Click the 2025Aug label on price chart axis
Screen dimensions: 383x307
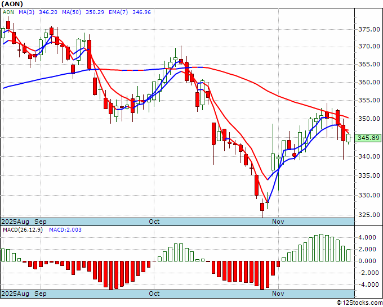coord(15,222)
